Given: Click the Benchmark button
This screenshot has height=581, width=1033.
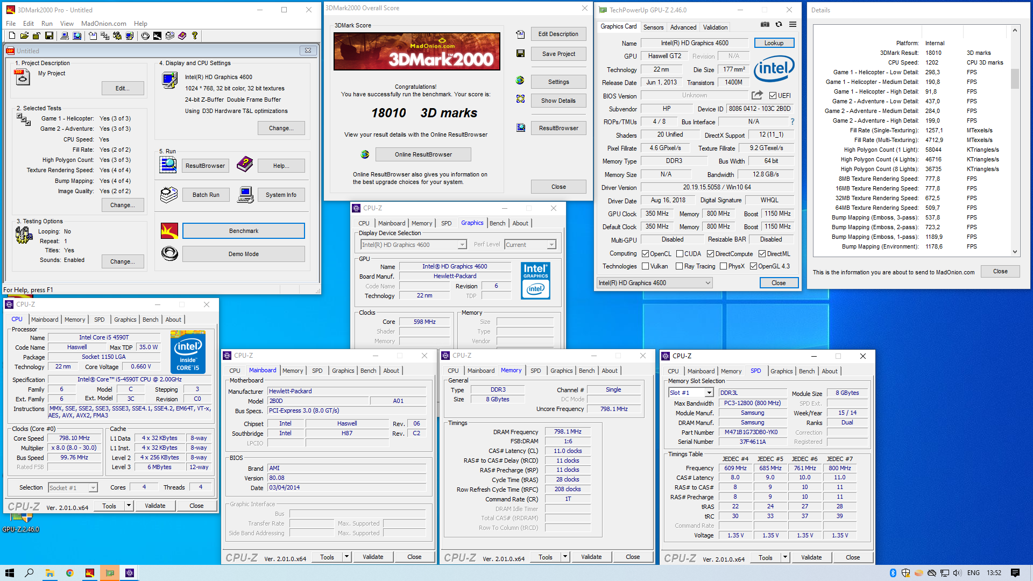Looking at the screenshot, I should tap(244, 231).
